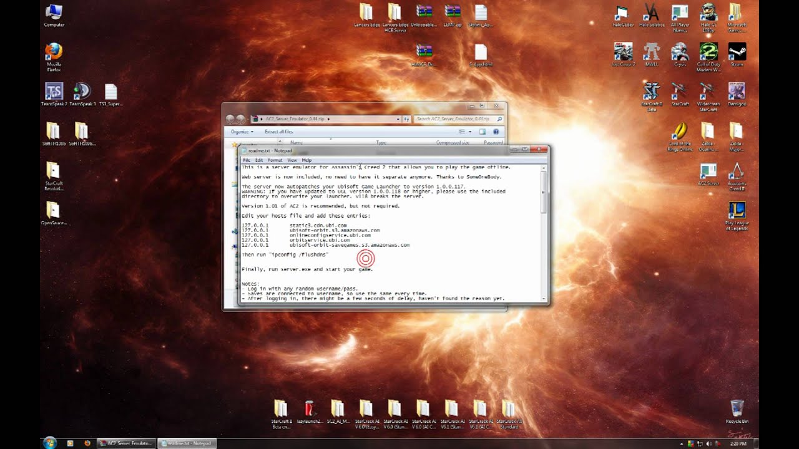Viewport: 799px width, 449px height.
Task: Click the Search AC2_Server_Emulator field
Action: (x=458, y=118)
